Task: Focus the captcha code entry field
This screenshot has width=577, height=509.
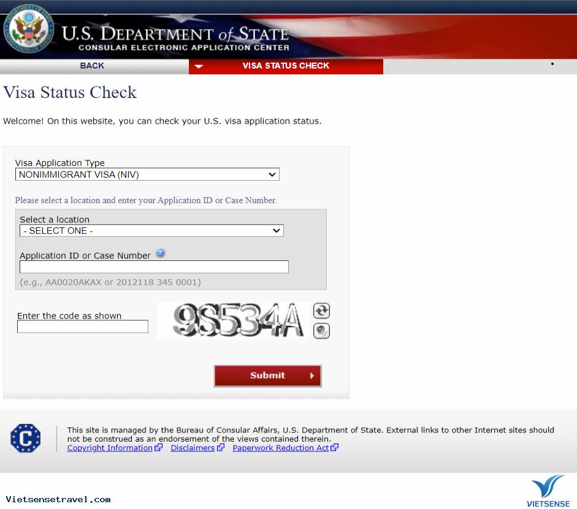Action: [x=82, y=326]
